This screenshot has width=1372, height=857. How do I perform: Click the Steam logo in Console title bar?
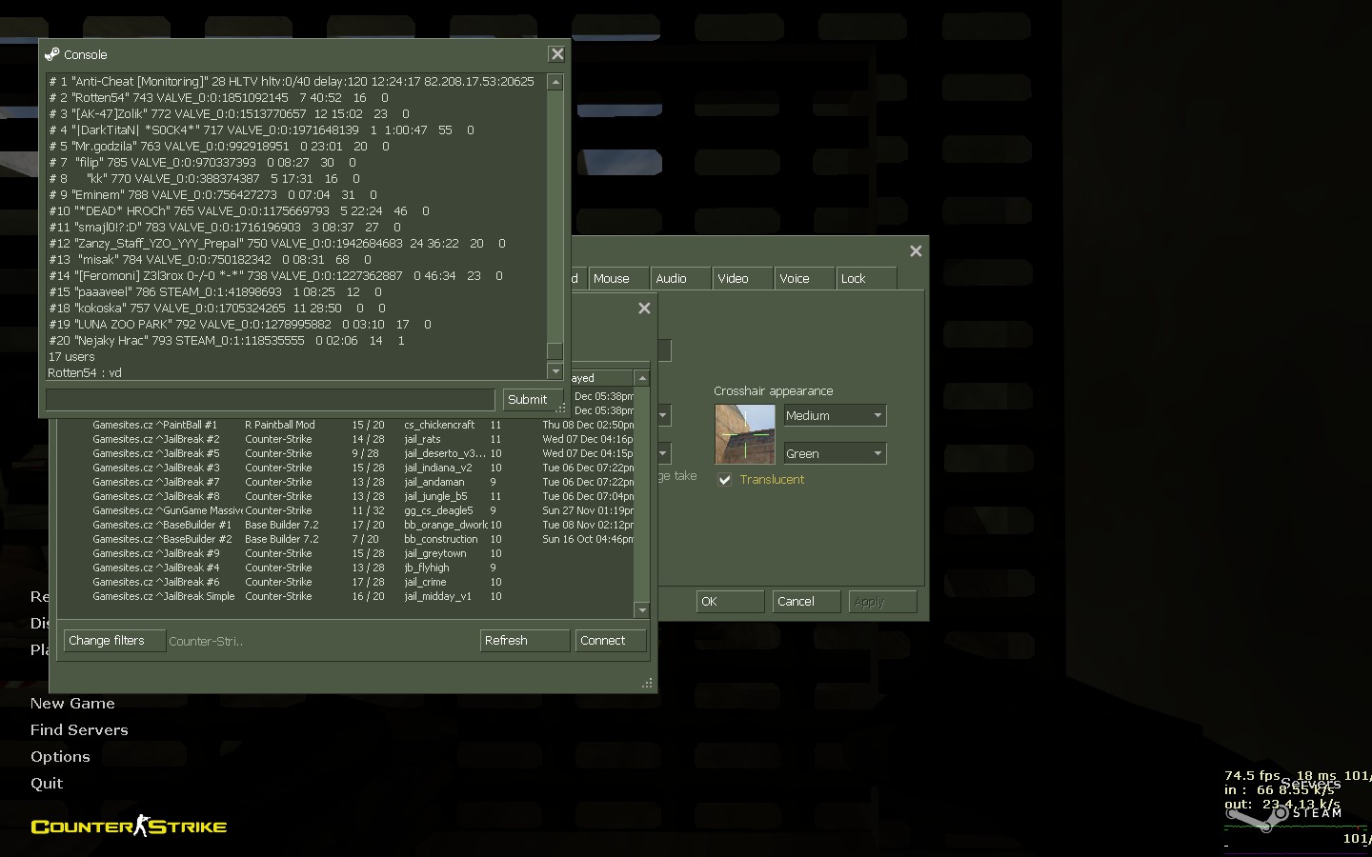click(52, 54)
